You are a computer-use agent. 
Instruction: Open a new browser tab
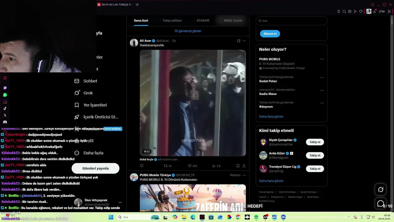[x=137, y=5]
